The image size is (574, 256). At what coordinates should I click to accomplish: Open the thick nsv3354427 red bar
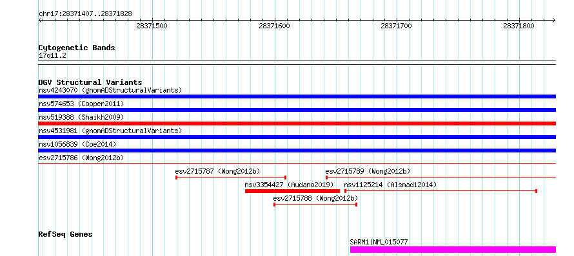[x=293, y=191]
